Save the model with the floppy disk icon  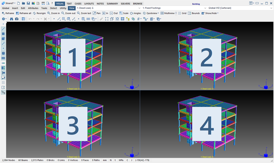28,3
